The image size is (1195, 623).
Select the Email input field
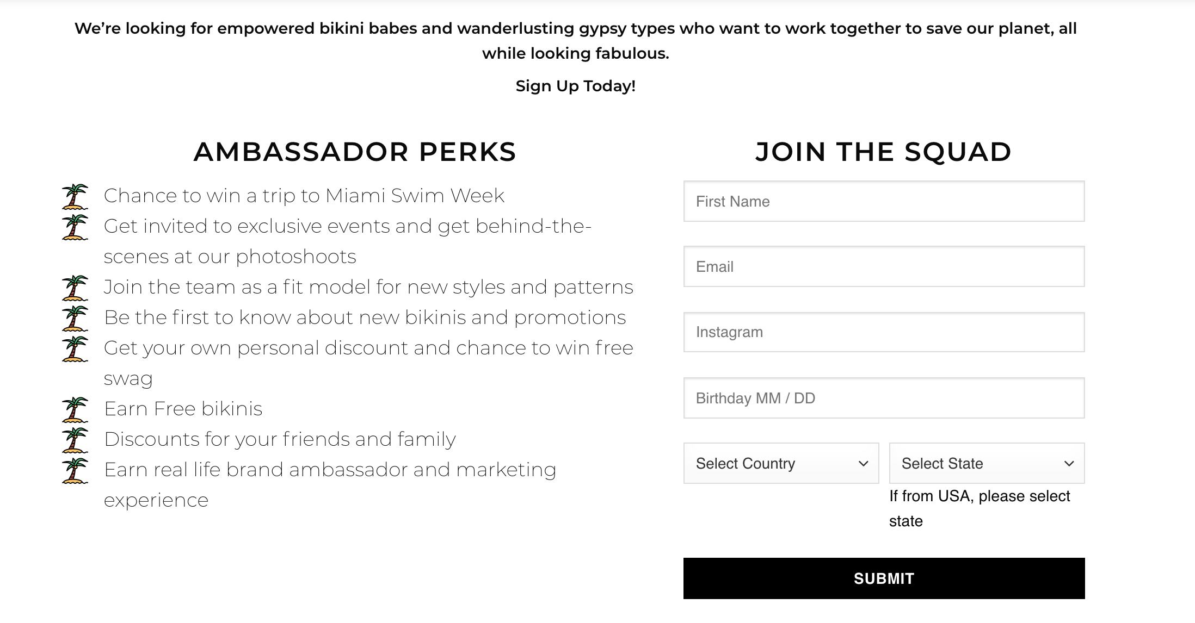(x=883, y=266)
